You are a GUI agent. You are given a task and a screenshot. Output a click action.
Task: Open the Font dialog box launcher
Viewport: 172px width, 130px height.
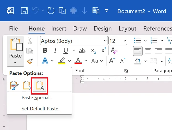tap(126, 71)
